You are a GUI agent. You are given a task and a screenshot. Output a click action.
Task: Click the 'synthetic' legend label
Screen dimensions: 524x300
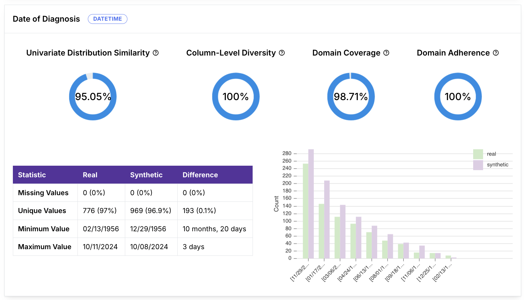click(498, 165)
